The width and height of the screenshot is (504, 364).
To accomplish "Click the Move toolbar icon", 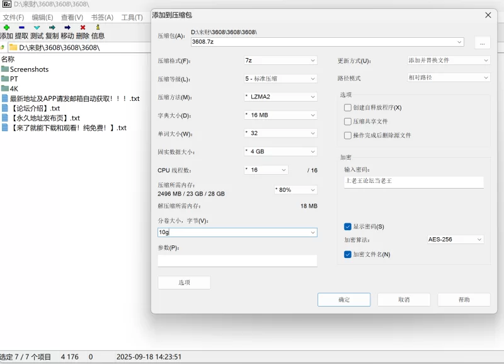I will click(67, 28).
